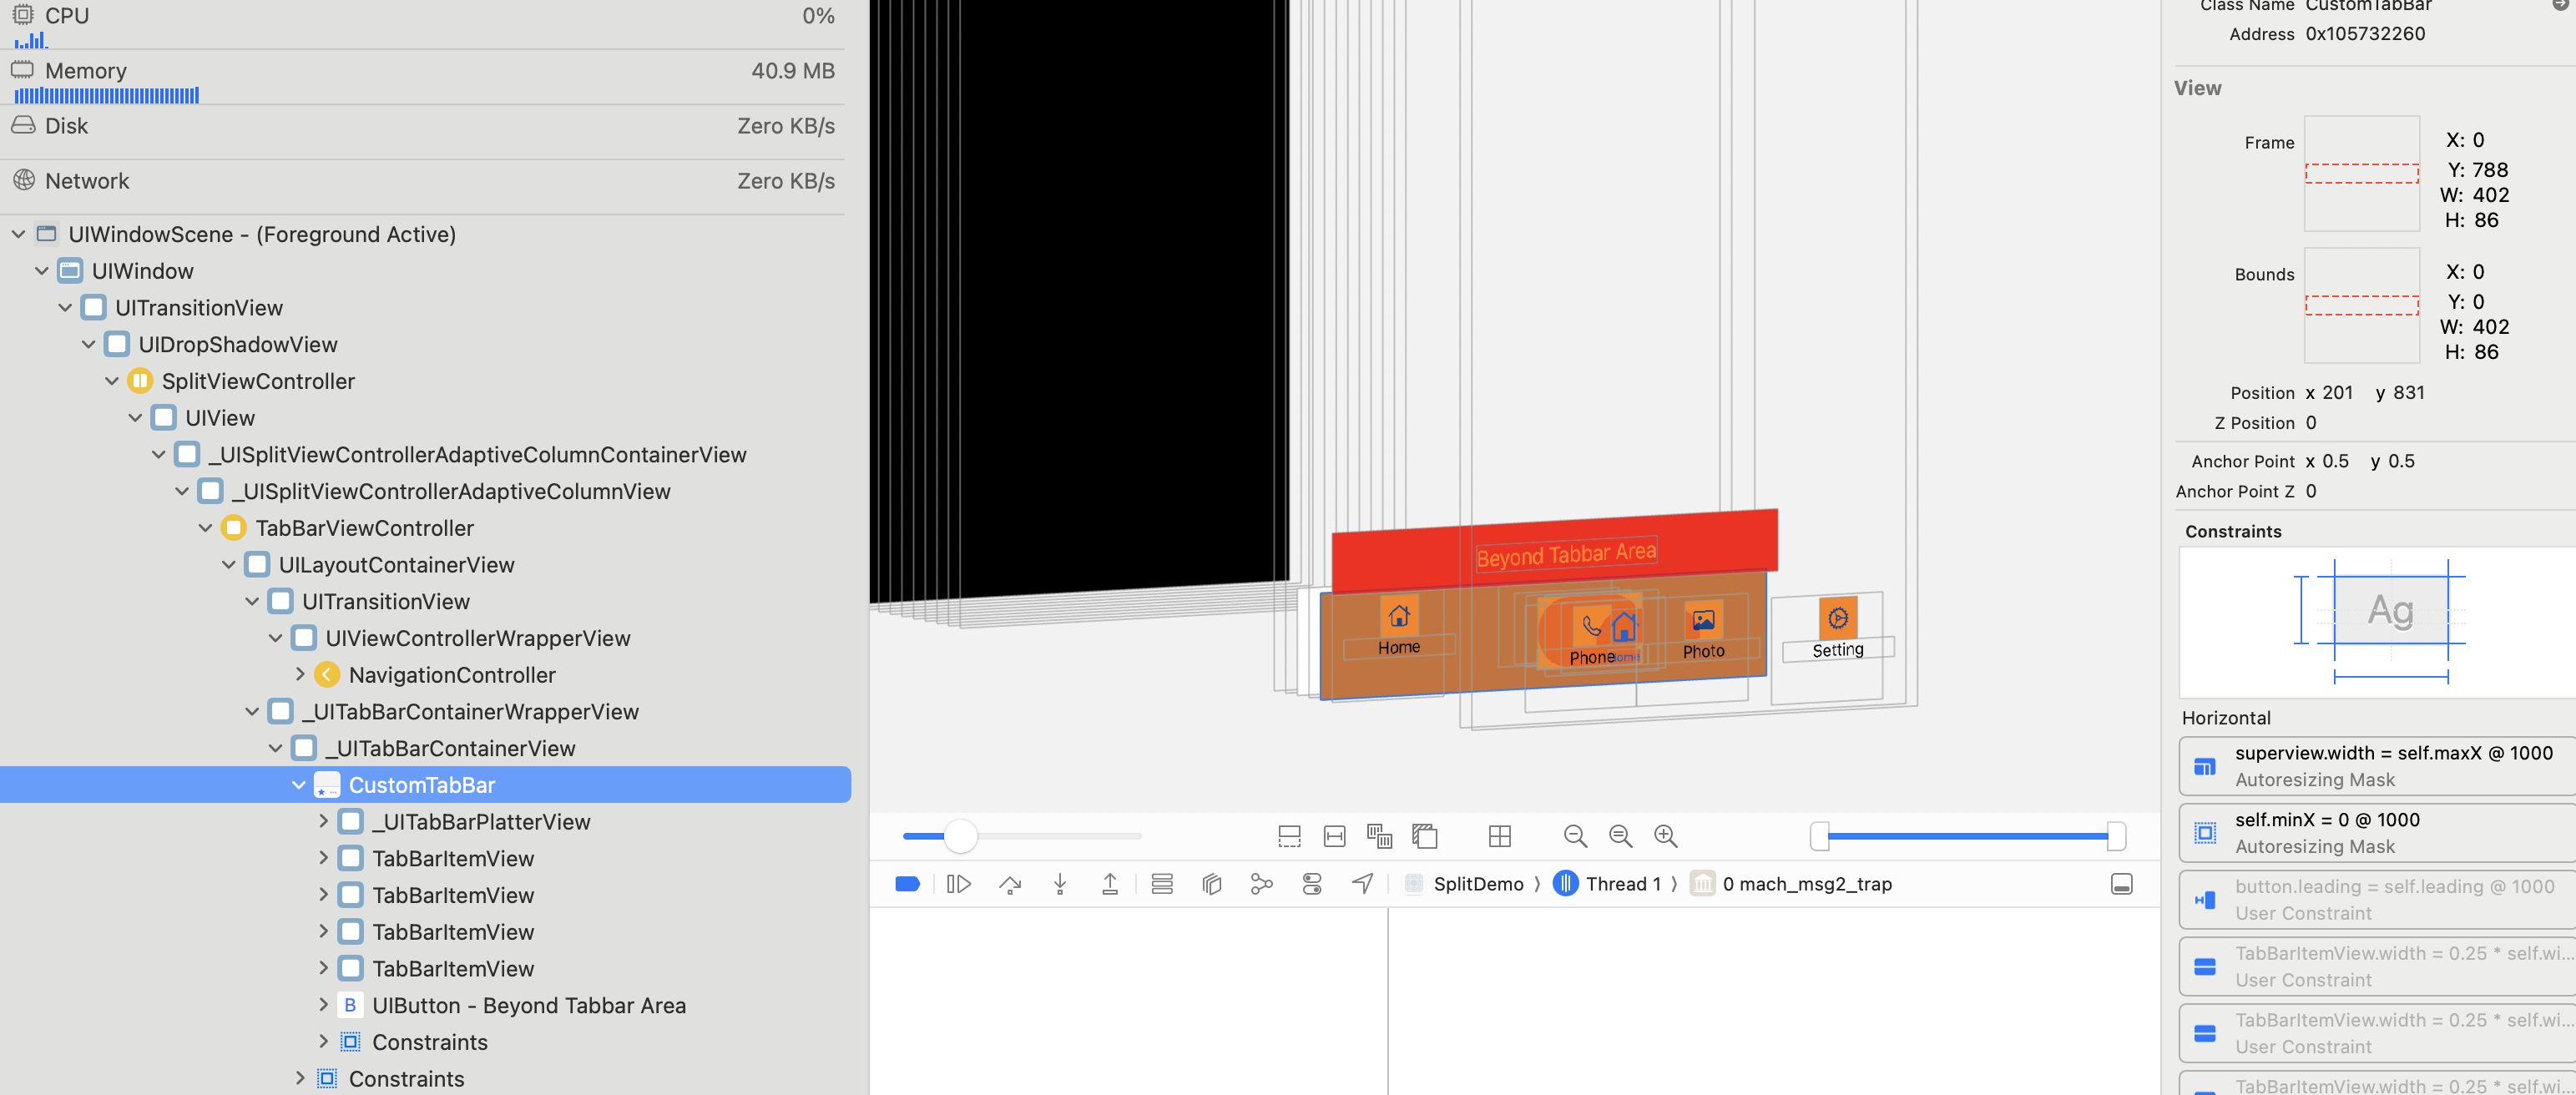Click the view spacing slider knob

[x=960, y=836]
